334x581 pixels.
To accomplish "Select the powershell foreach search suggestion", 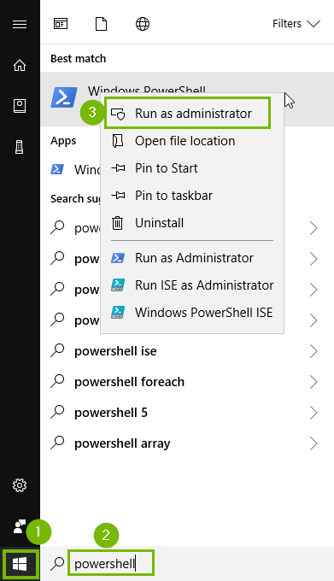I will tap(129, 382).
